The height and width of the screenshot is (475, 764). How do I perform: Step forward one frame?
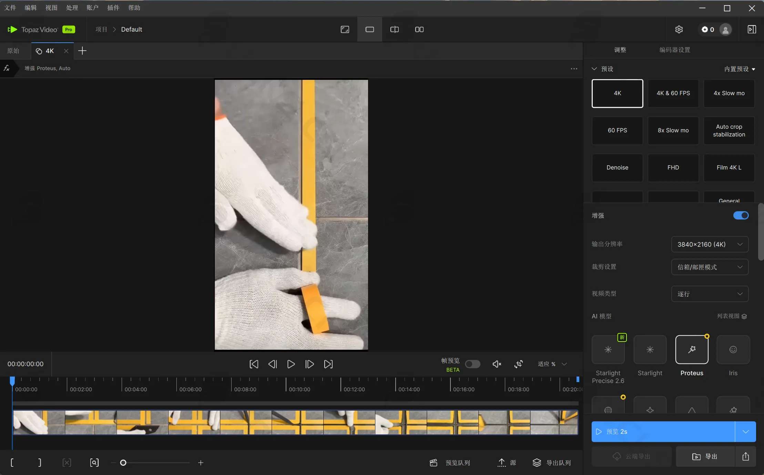(x=309, y=364)
